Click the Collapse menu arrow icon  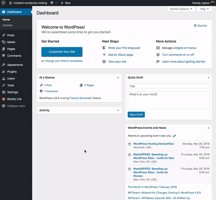tap(4, 106)
